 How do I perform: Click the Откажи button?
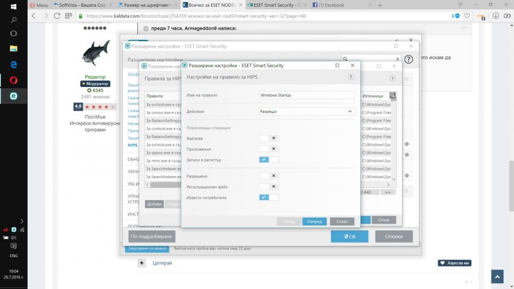click(394, 236)
